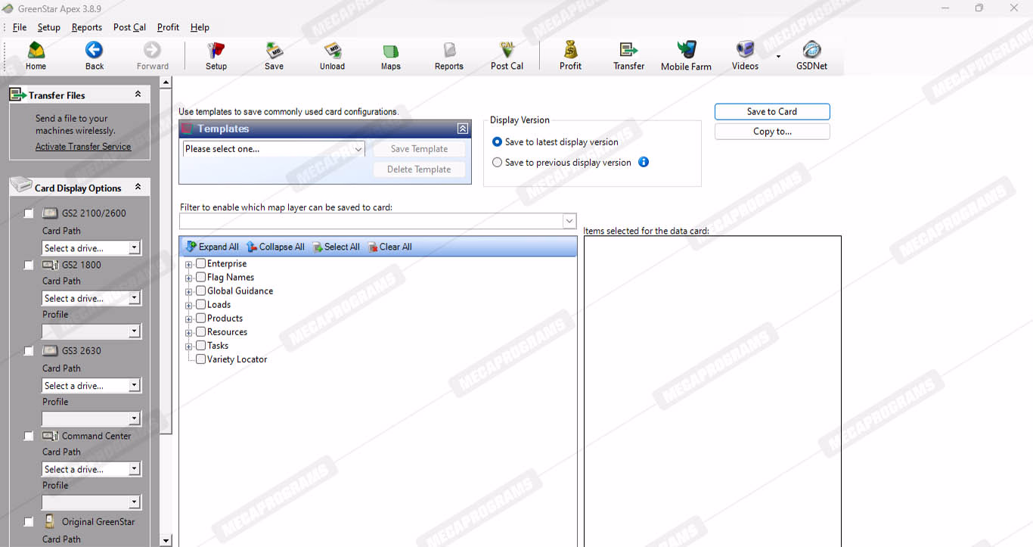1033x547 pixels.
Task: Check the GS3 2630 display checkbox
Action: tap(29, 351)
